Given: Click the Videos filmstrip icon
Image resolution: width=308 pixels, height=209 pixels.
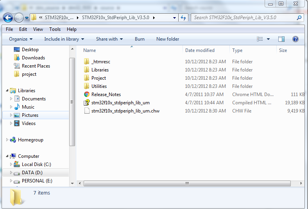Looking at the screenshot, I should click(x=17, y=123).
